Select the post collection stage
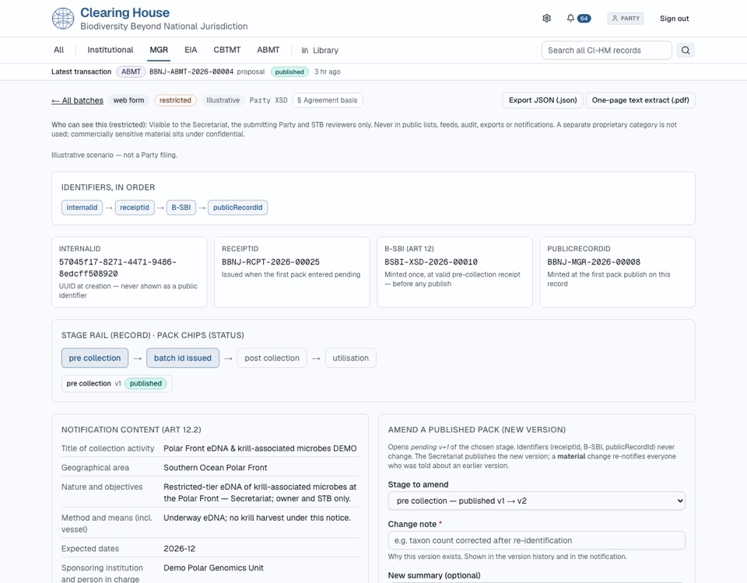This screenshot has width=747, height=583. (x=272, y=358)
